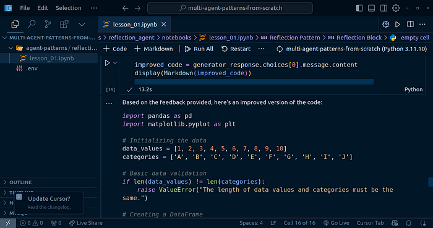
Task: Add a new Code cell
Action: [x=115, y=49]
